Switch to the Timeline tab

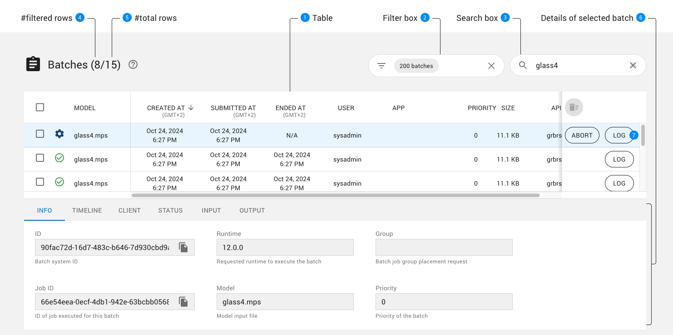click(87, 210)
